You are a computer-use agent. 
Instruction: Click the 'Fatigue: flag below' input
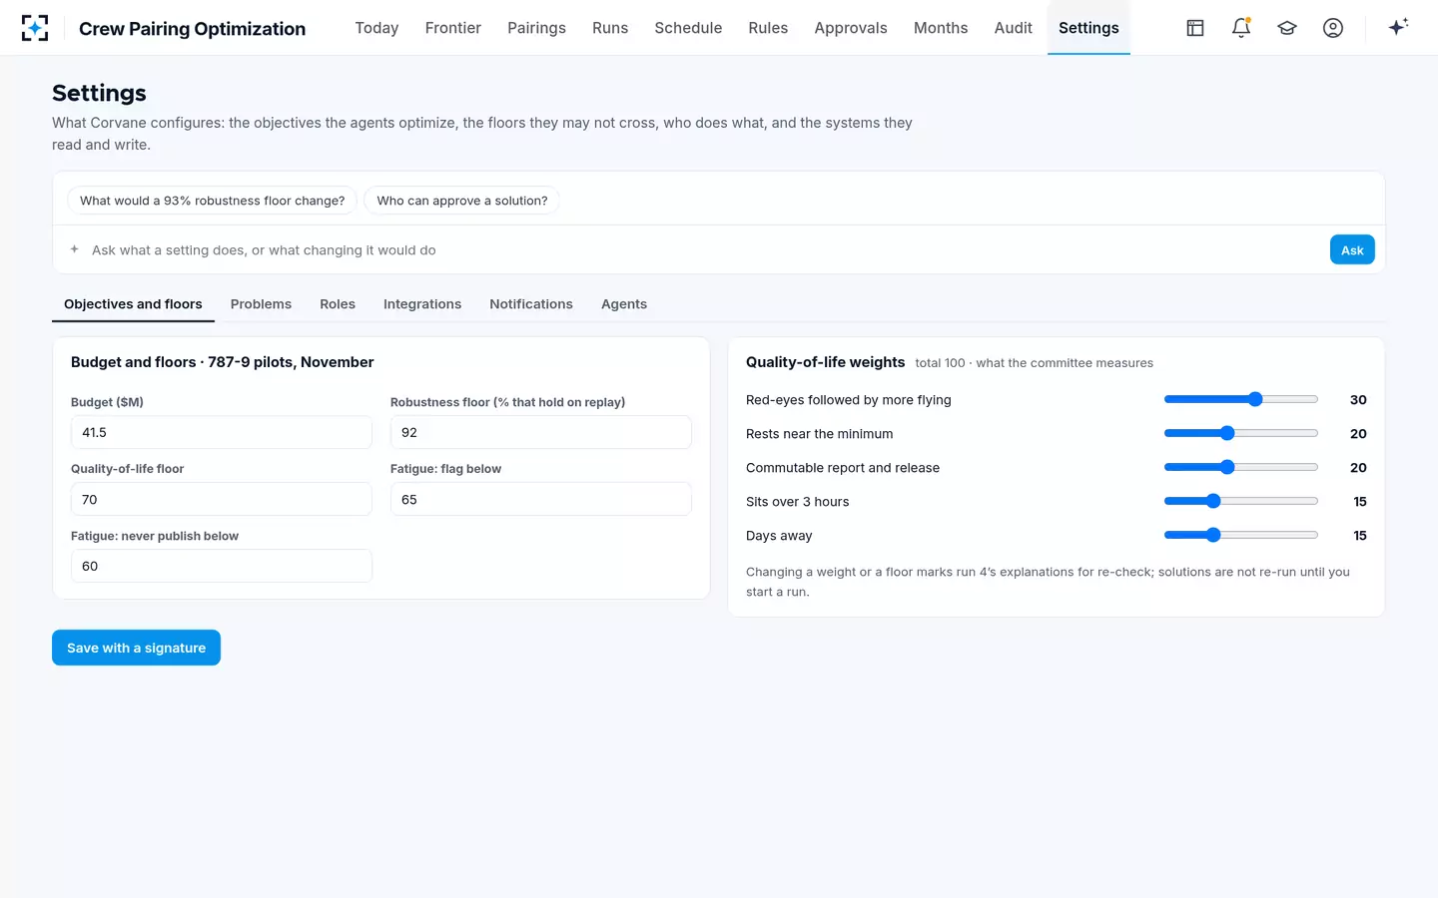pos(541,499)
